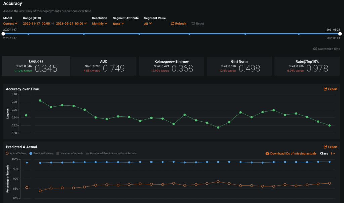Click the 'Segment Attribute' label
This screenshot has height=203, width=344.
[x=126, y=18]
